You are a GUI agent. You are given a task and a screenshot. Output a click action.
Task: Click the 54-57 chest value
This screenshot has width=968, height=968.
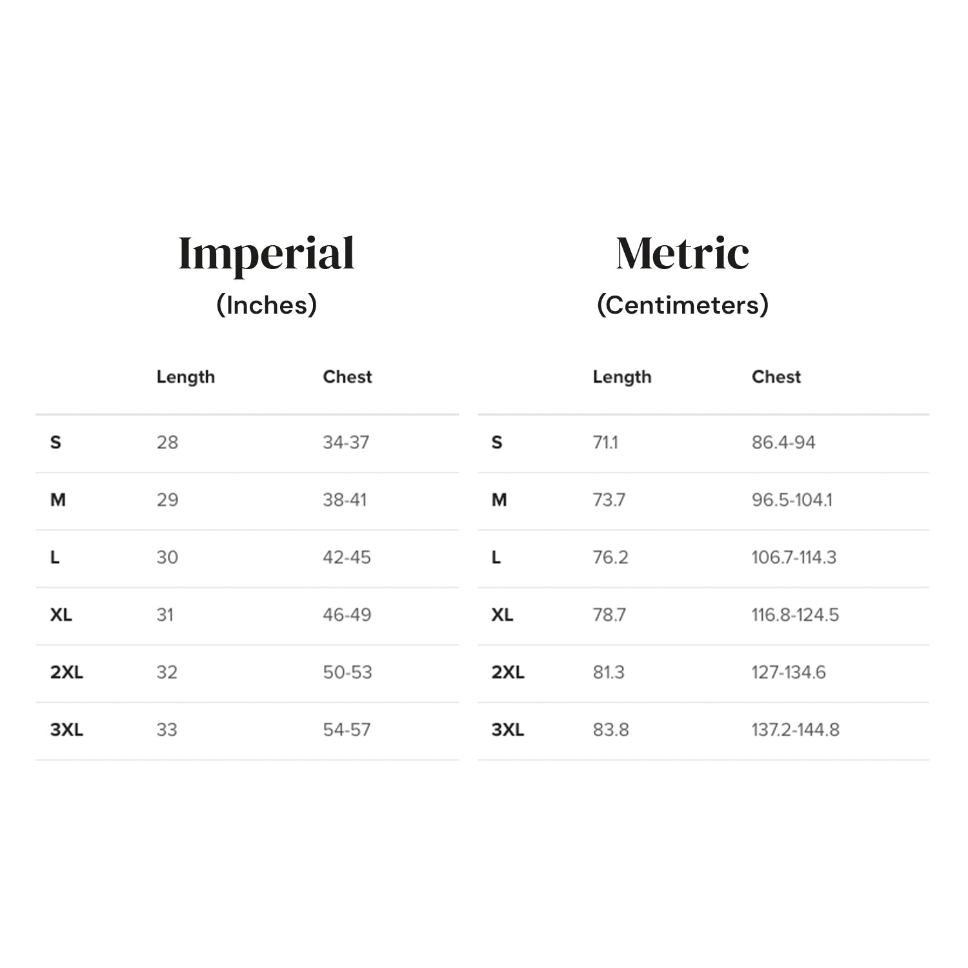click(x=347, y=730)
